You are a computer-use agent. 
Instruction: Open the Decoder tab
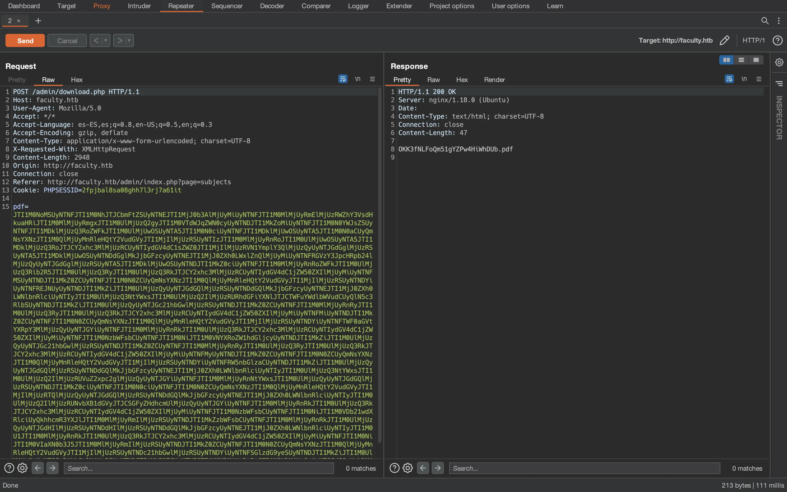coord(272,6)
